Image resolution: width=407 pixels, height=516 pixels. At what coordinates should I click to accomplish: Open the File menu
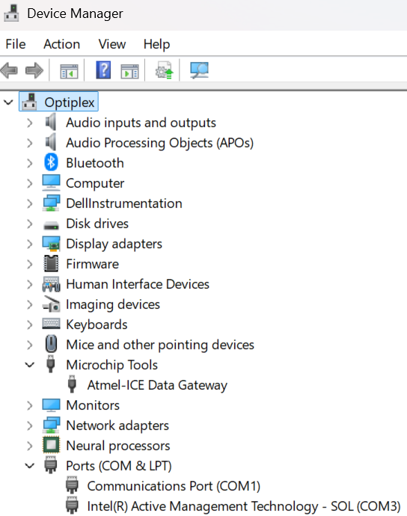click(x=16, y=44)
